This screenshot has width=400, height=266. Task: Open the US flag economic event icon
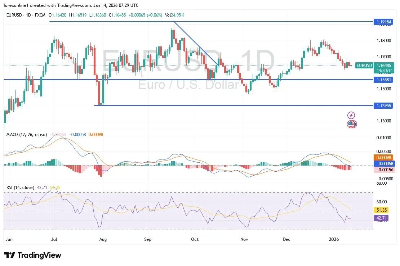point(351,124)
